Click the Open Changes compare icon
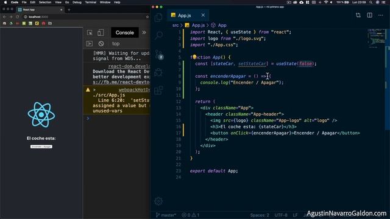 coord(358,15)
